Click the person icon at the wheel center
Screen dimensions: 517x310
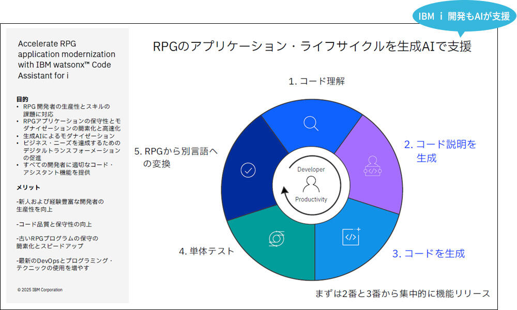coord(311,184)
